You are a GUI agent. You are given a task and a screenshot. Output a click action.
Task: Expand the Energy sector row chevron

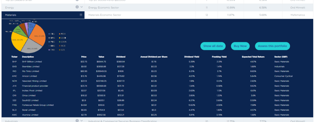tap(82, 7)
